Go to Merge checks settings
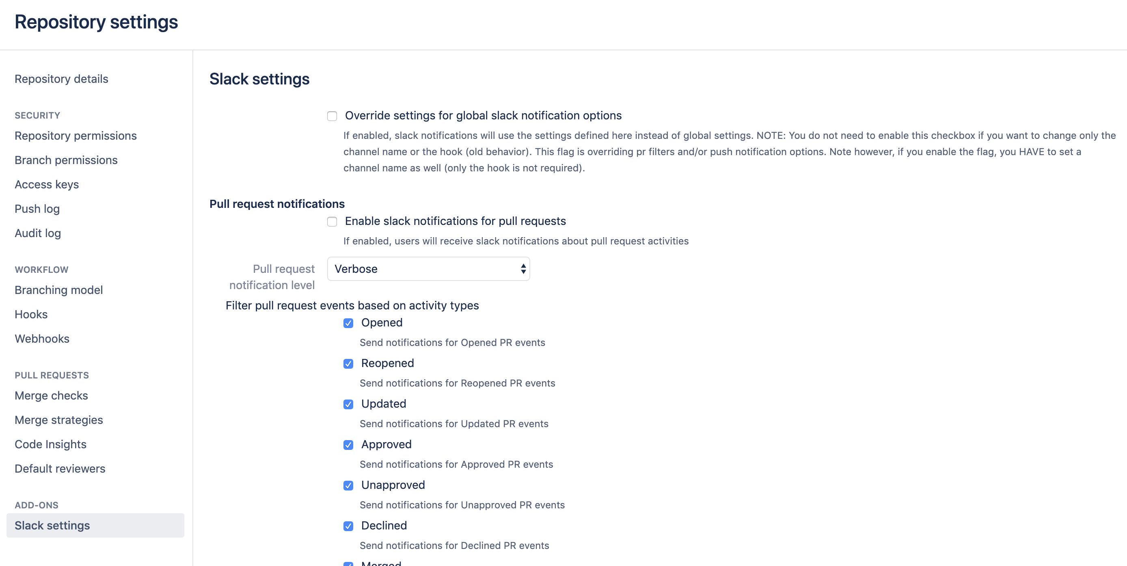The width and height of the screenshot is (1127, 566). coord(51,395)
